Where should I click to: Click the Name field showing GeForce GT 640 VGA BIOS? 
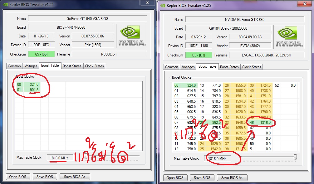pos(87,19)
